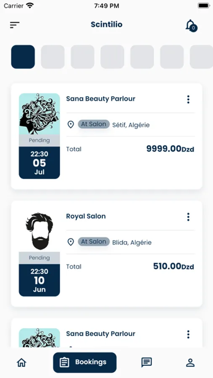Tap the Royal Salon booking title
The height and width of the screenshot is (378, 213).
click(86, 216)
